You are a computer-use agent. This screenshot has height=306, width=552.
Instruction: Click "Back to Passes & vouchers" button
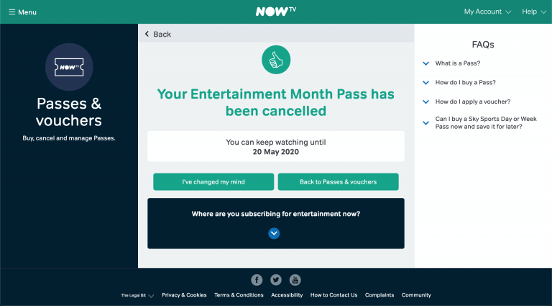(x=338, y=182)
